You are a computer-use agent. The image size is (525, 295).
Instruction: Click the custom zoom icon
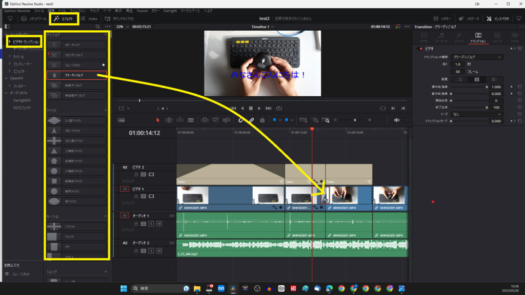[x=326, y=120]
